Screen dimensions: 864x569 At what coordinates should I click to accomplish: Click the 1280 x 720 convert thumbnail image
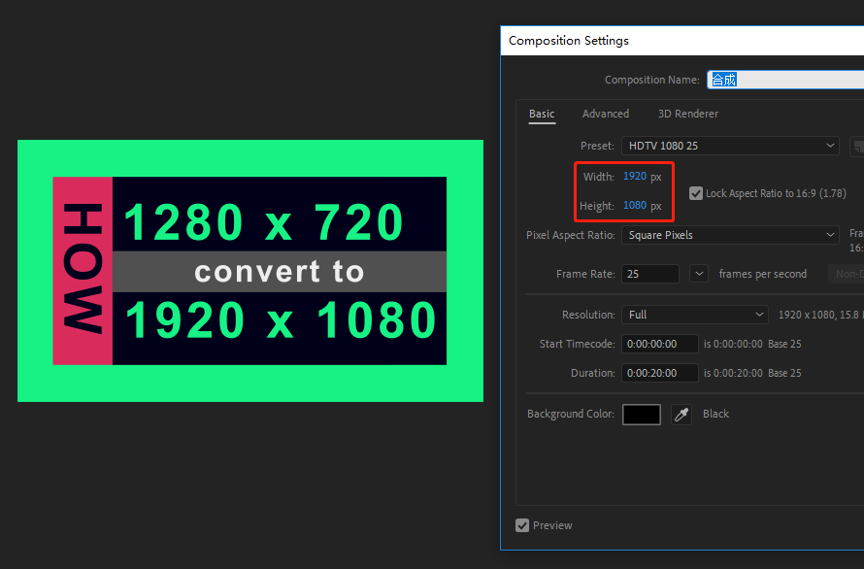click(x=250, y=271)
